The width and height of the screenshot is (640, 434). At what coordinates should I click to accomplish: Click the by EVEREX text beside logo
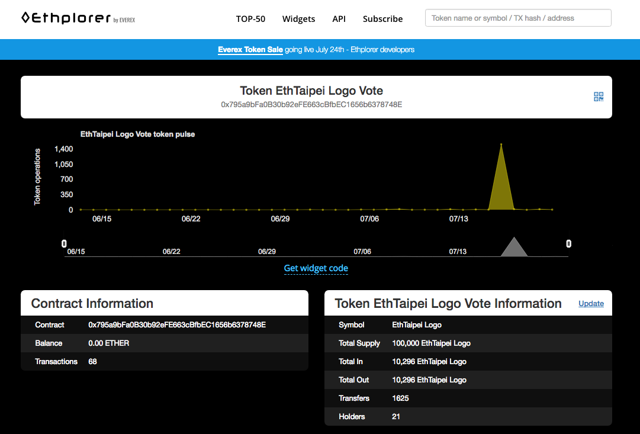tap(124, 20)
